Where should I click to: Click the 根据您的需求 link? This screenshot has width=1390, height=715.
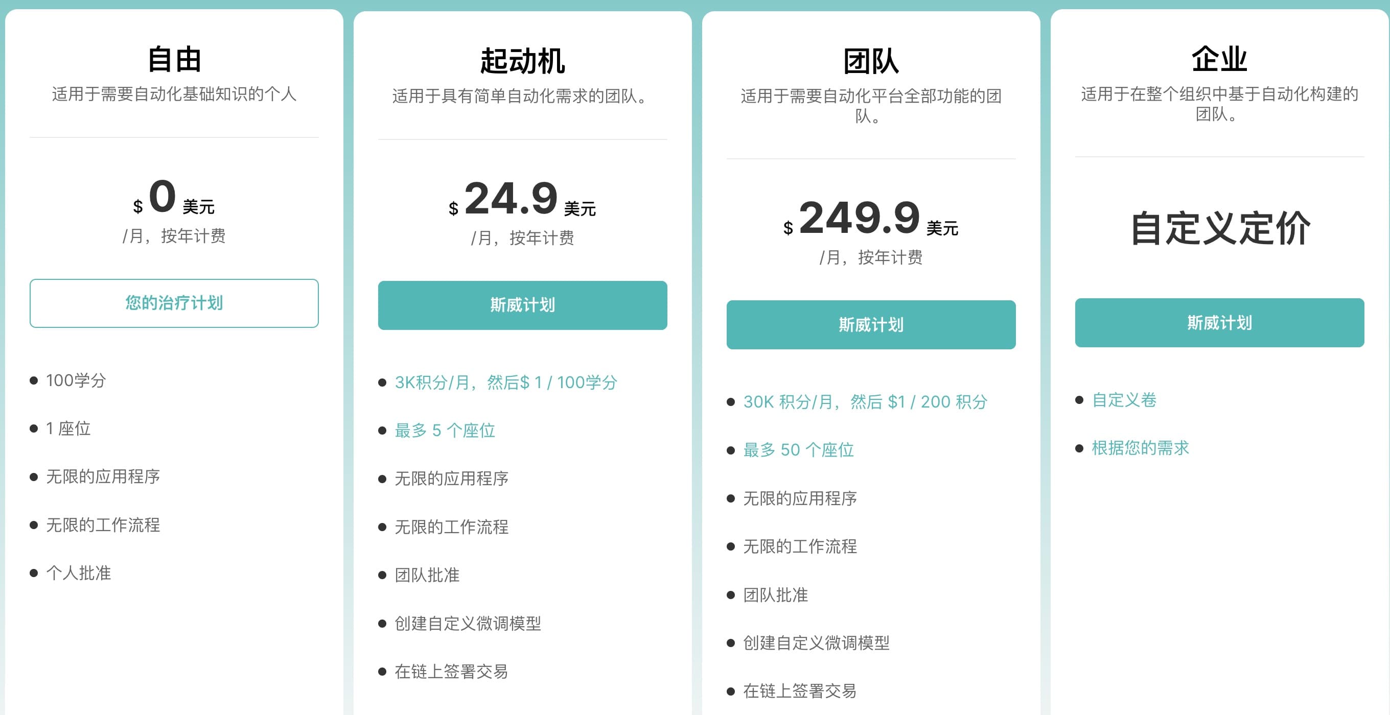[1140, 447]
